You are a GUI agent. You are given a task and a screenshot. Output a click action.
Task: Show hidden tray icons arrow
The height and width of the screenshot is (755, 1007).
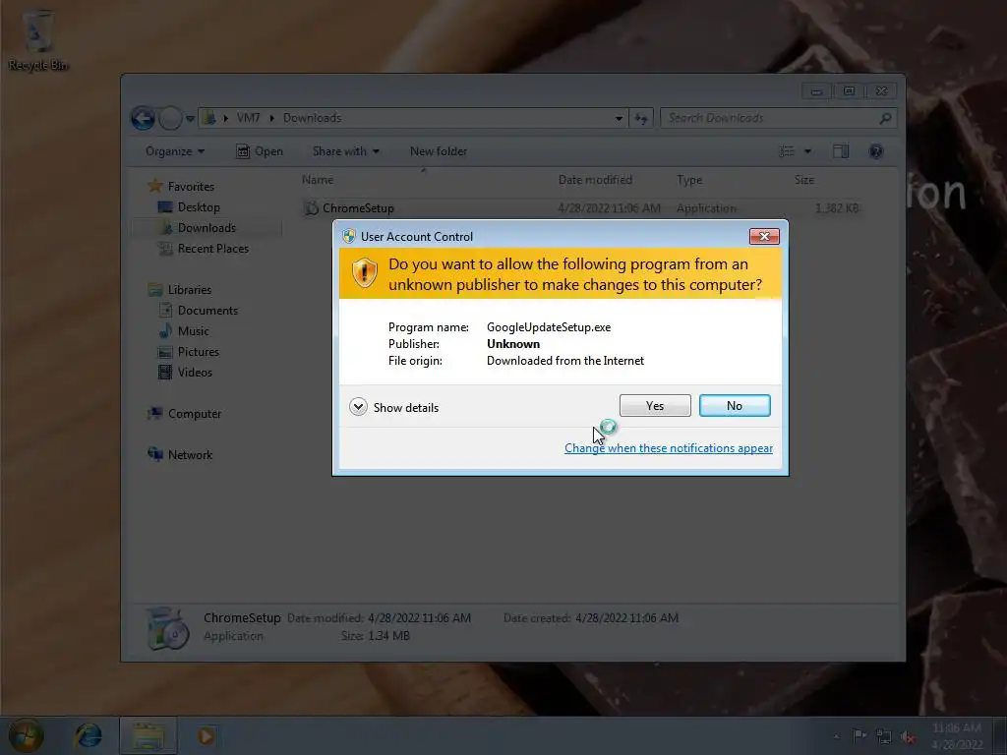[836, 736]
